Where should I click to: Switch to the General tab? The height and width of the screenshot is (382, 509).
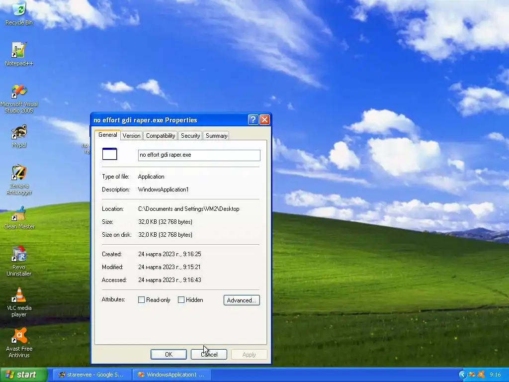click(108, 135)
